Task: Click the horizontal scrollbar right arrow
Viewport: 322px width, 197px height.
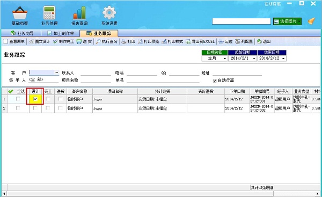Action: [x=318, y=193]
